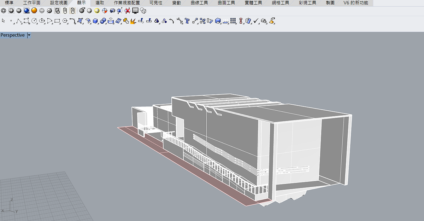Click the Explode tool icon
The width and height of the screenshot is (424, 221).
click(x=133, y=21)
